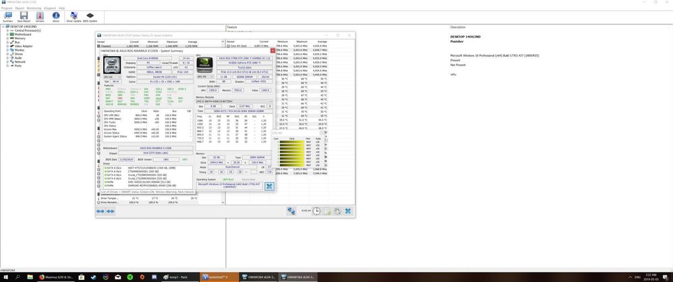The image size is (673, 282).
Task: Click the Firefox Maximus X/XI taskbar button
Action: pyautogui.click(x=57, y=277)
